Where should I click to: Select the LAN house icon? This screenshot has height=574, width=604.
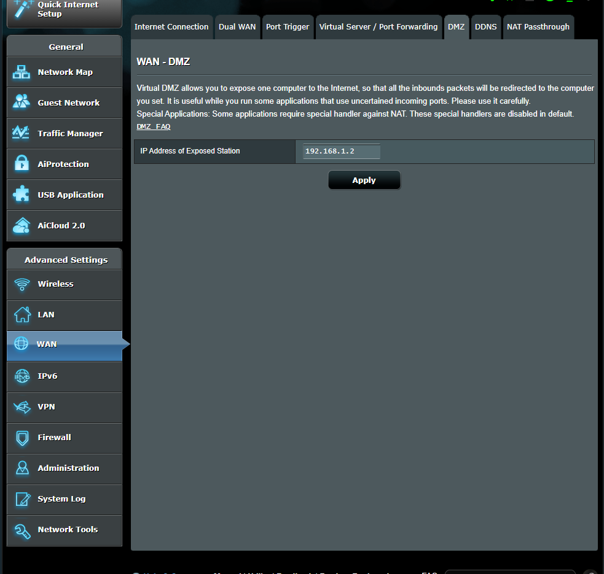(x=22, y=315)
